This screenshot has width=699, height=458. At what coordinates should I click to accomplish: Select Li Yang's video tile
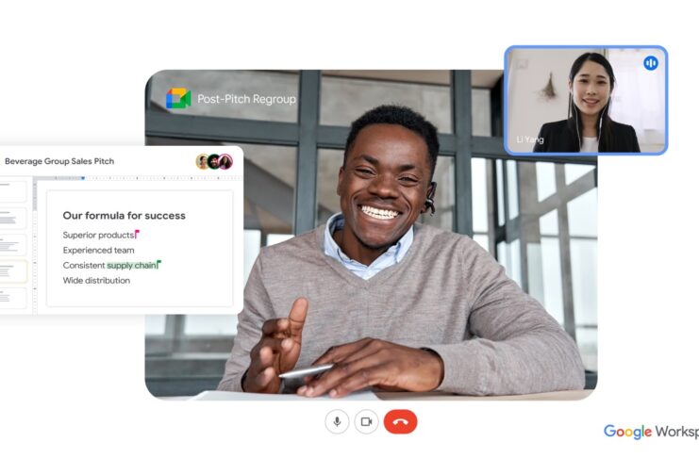pos(586,100)
